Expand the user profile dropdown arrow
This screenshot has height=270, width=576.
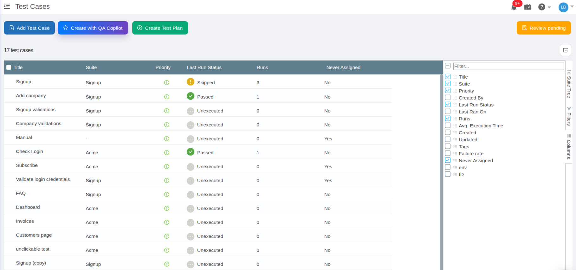pyautogui.click(x=572, y=6)
